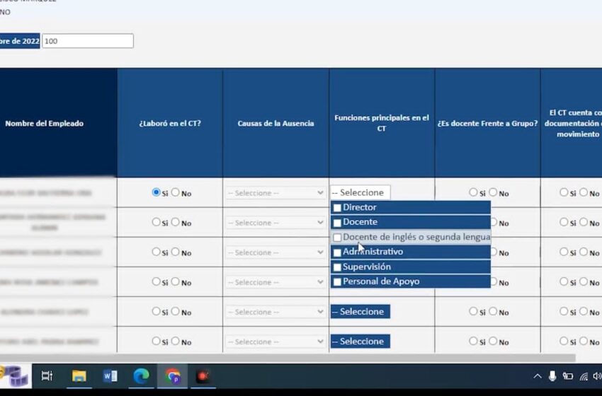Select No for ¿Laboró en el CT? first row
The width and height of the screenshot is (602, 396).
(175, 192)
